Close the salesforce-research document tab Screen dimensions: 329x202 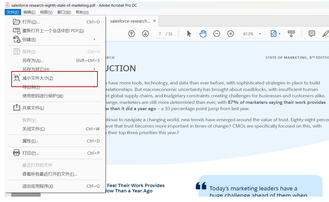(154, 21)
